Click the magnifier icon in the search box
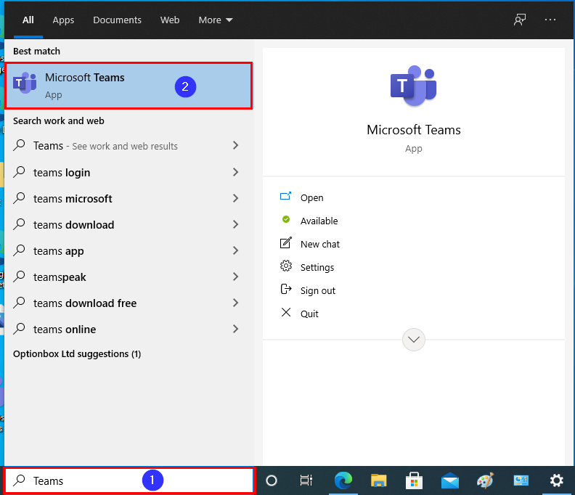Image resolution: width=575 pixels, height=495 pixels. tap(19, 480)
